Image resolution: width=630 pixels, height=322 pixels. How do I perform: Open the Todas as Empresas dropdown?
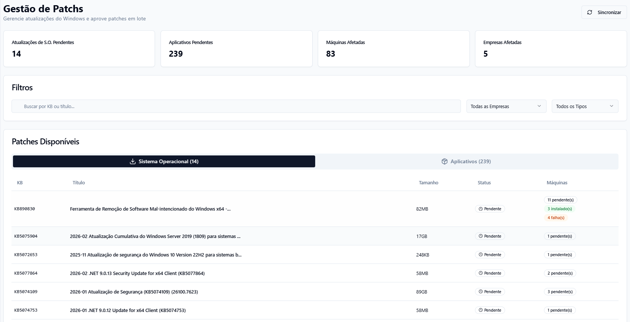click(506, 107)
